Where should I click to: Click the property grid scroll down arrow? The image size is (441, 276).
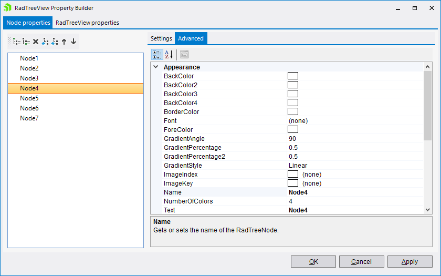(427, 210)
